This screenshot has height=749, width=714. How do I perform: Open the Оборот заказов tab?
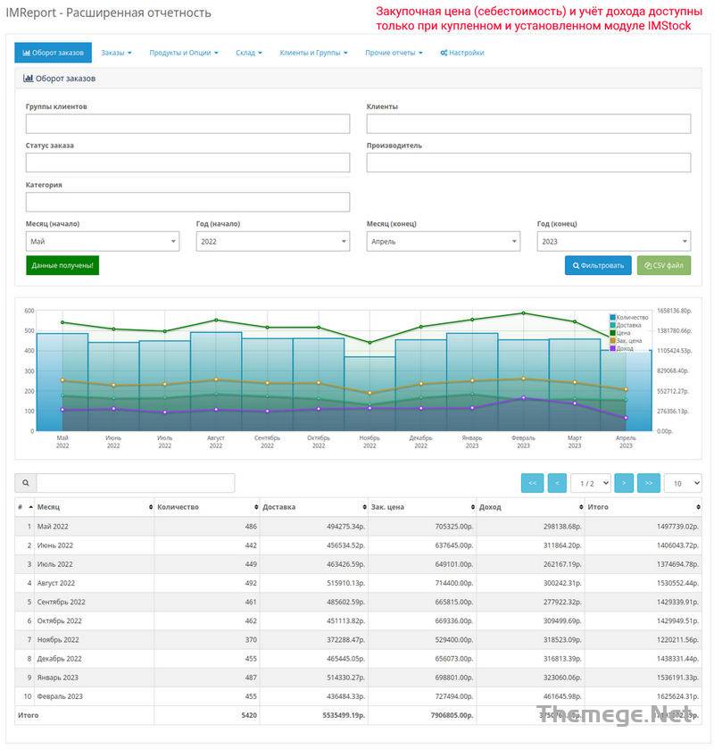(x=53, y=53)
